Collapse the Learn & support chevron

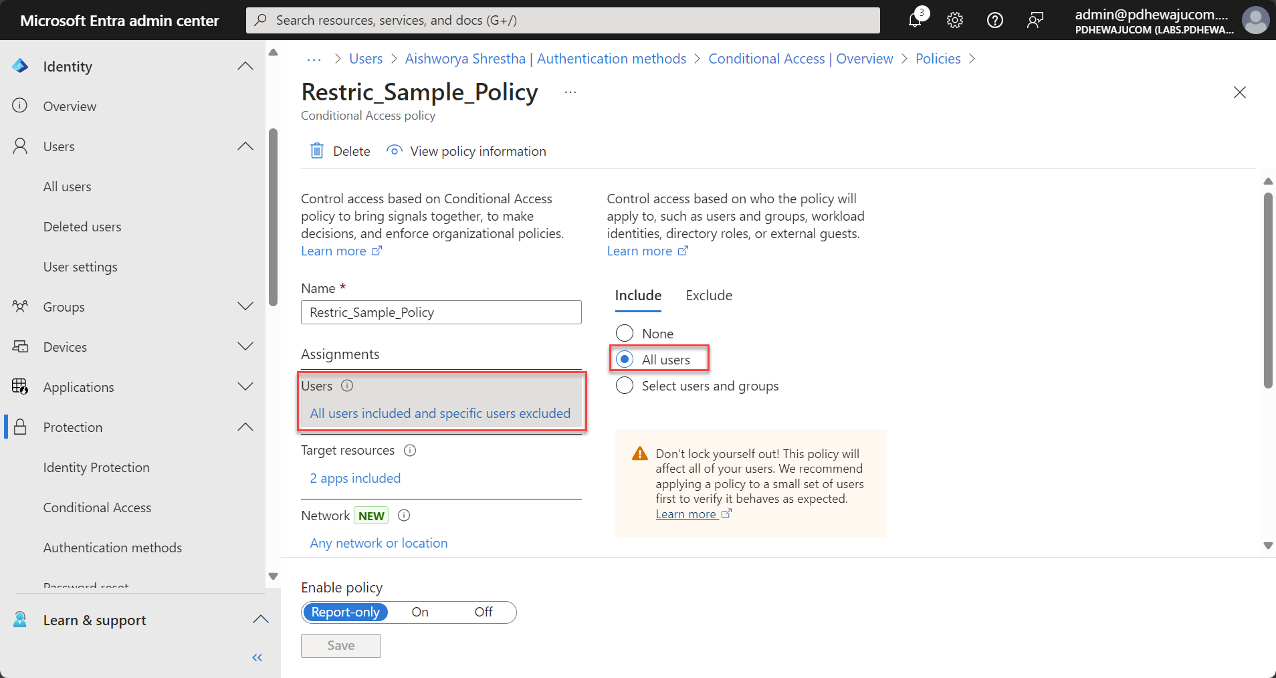(261, 619)
